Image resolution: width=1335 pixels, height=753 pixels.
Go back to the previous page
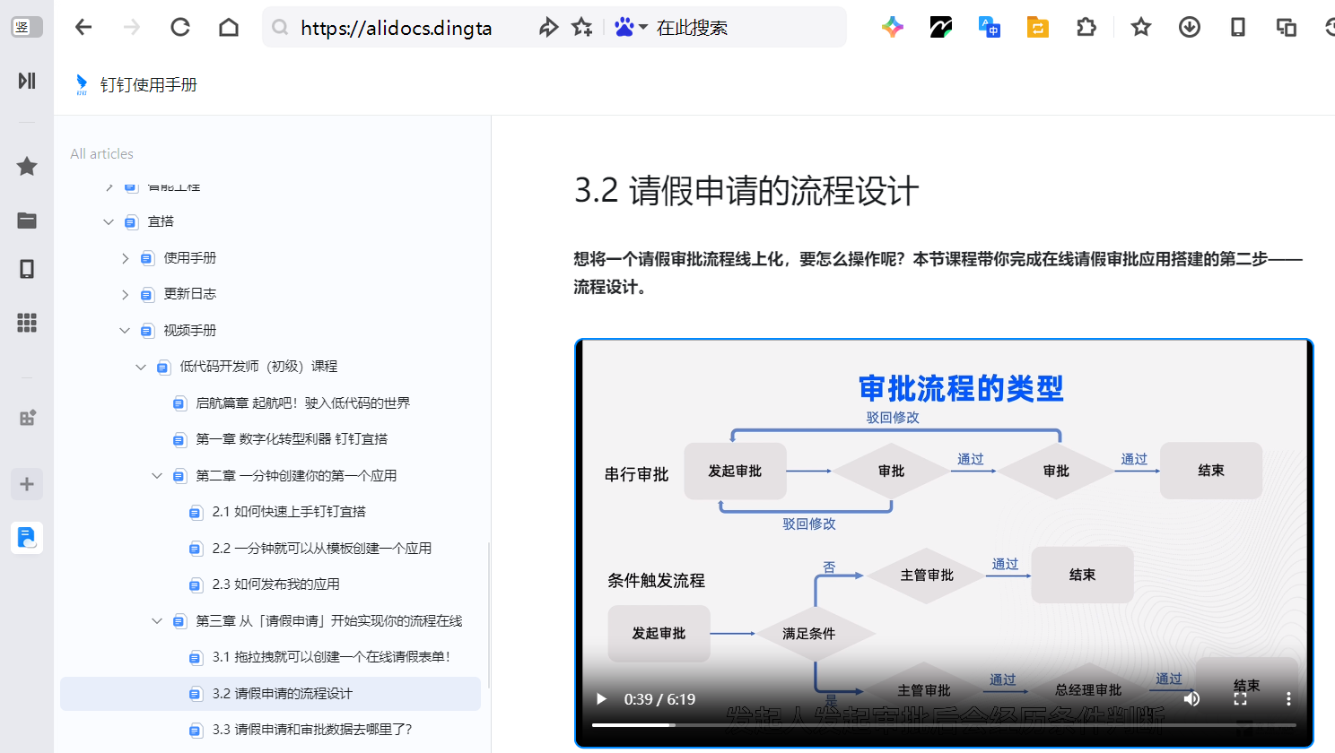tap(83, 27)
